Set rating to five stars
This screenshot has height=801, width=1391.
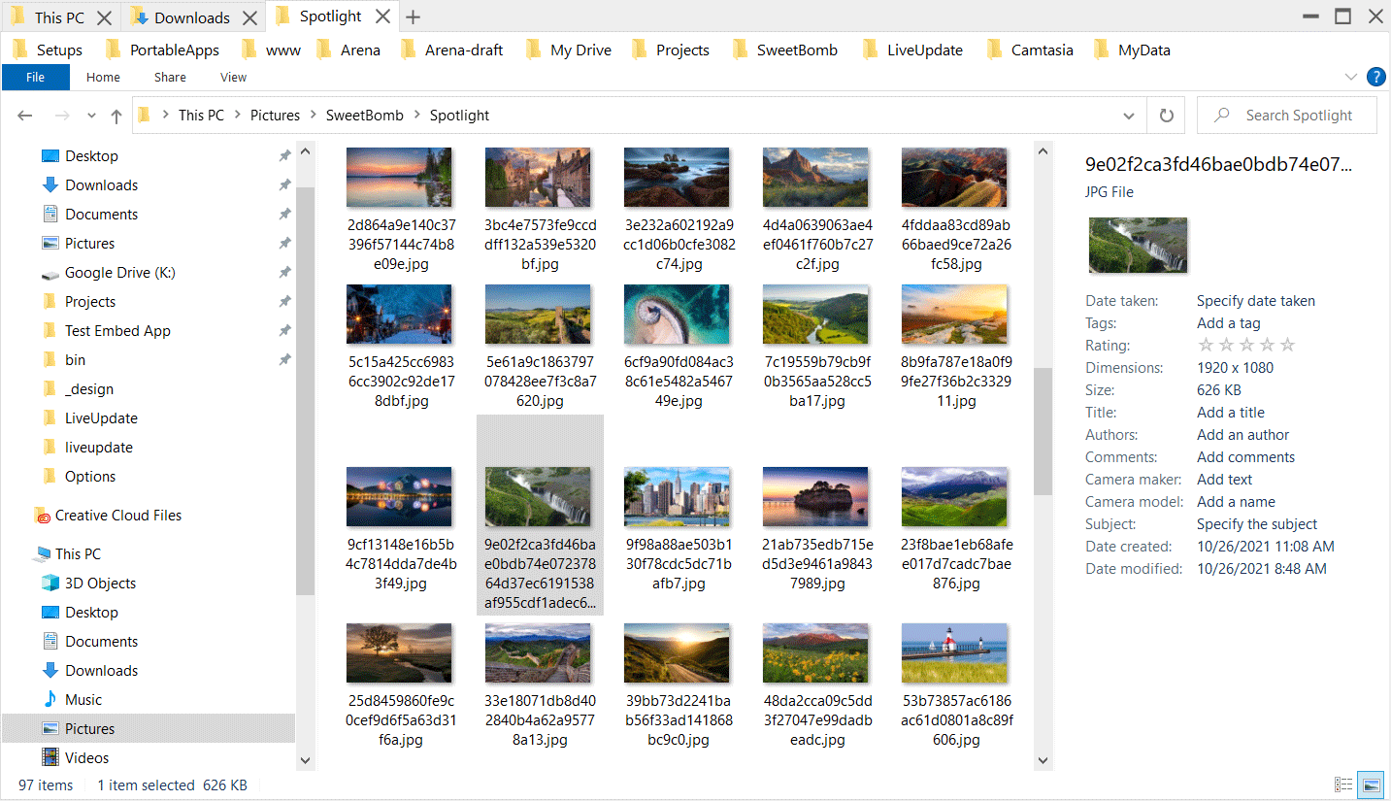[x=1287, y=345]
